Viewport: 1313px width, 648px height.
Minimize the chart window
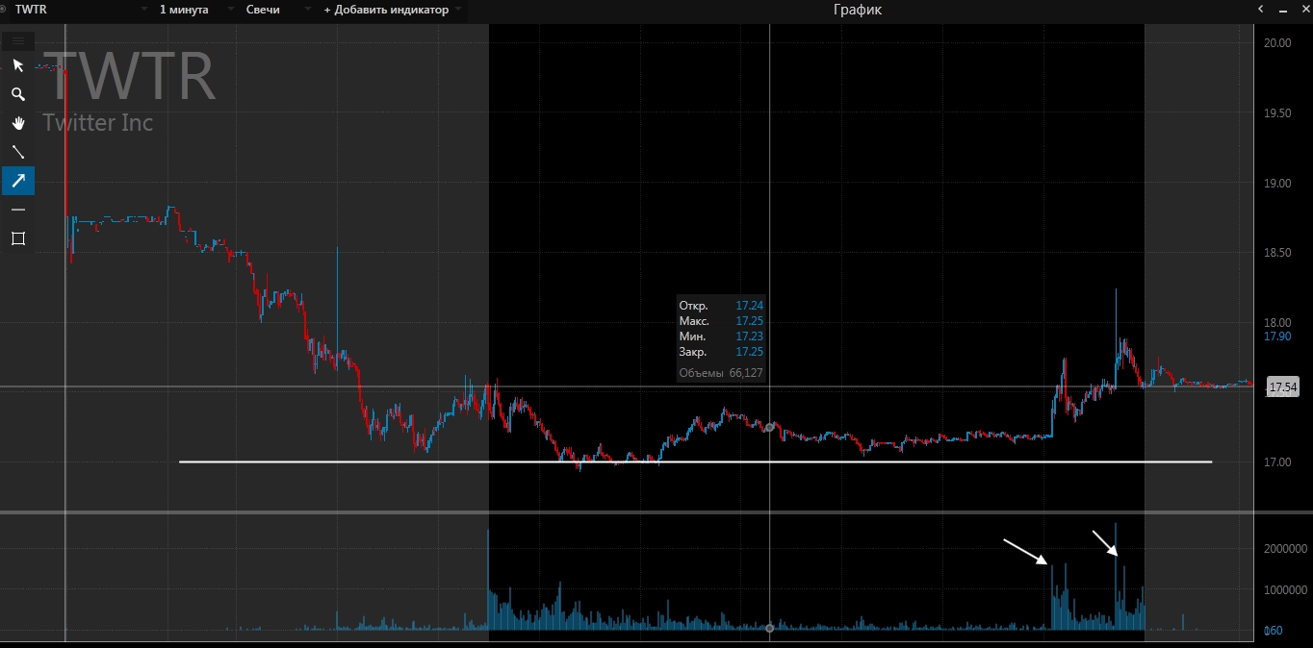pos(1282,10)
